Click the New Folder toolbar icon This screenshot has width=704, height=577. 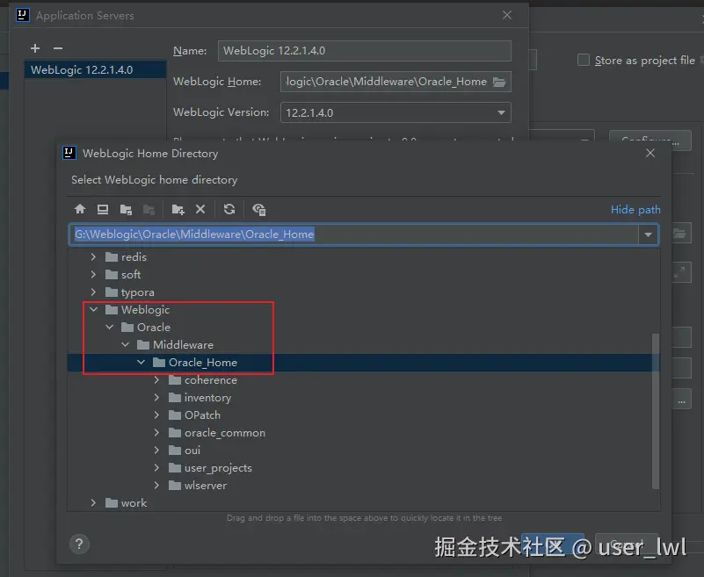click(x=178, y=209)
